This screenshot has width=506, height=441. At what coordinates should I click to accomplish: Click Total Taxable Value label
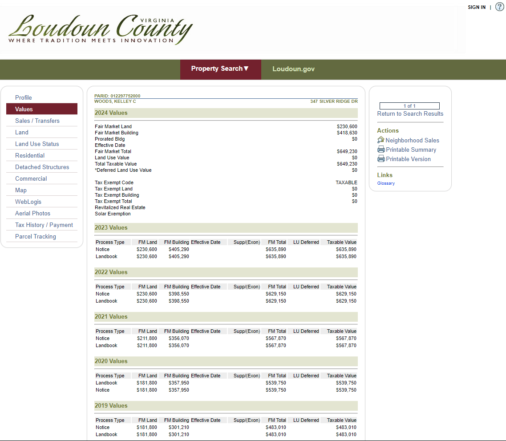(x=116, y=164)
